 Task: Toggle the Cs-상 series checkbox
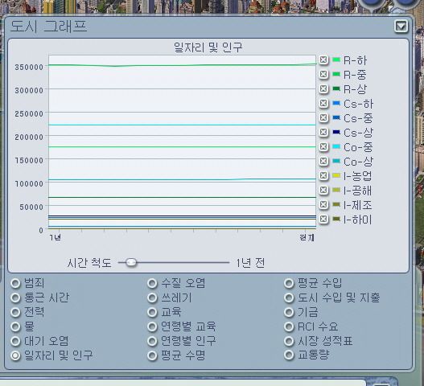[x=323, y=132]
